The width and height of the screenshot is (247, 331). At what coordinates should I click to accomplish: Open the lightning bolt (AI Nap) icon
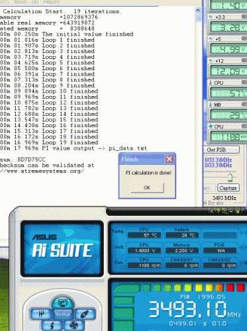[52, 325]
